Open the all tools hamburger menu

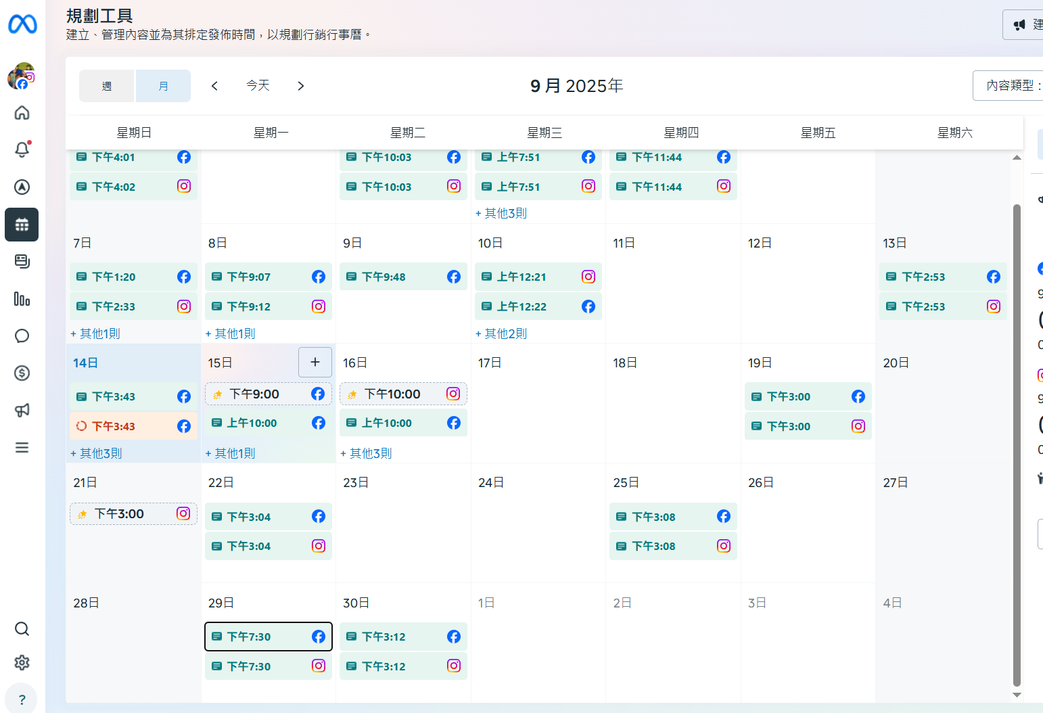(x=22, y=447)
